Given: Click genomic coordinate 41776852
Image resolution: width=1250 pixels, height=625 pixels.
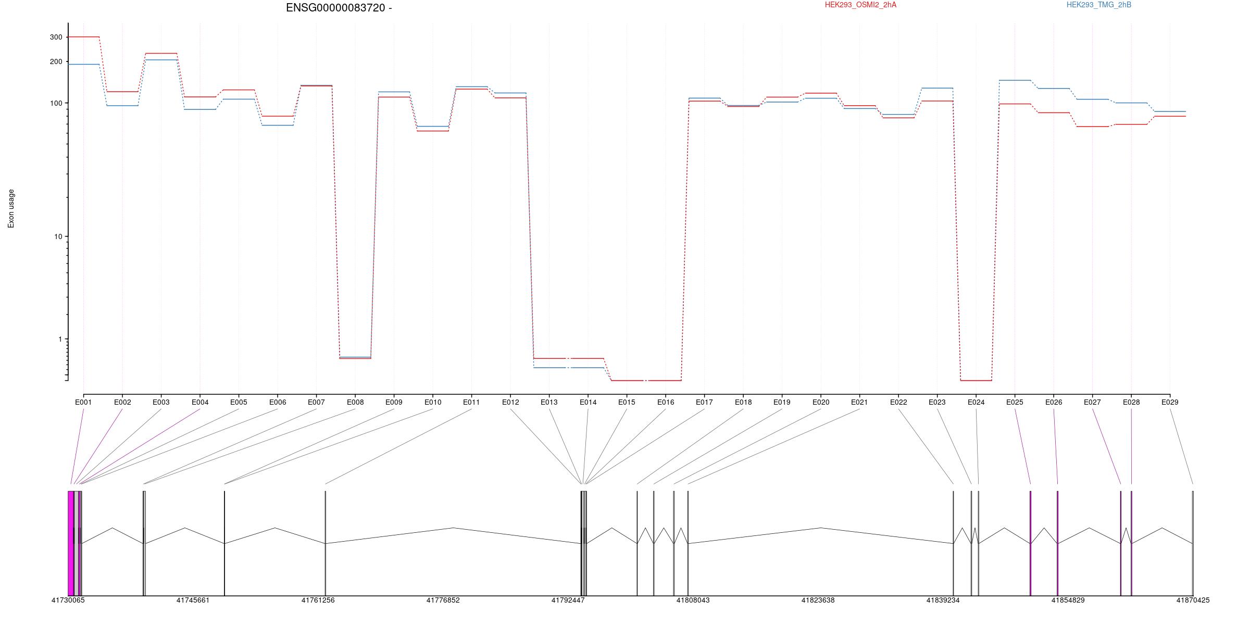Looking at the screenshot, I should [443, 600].
